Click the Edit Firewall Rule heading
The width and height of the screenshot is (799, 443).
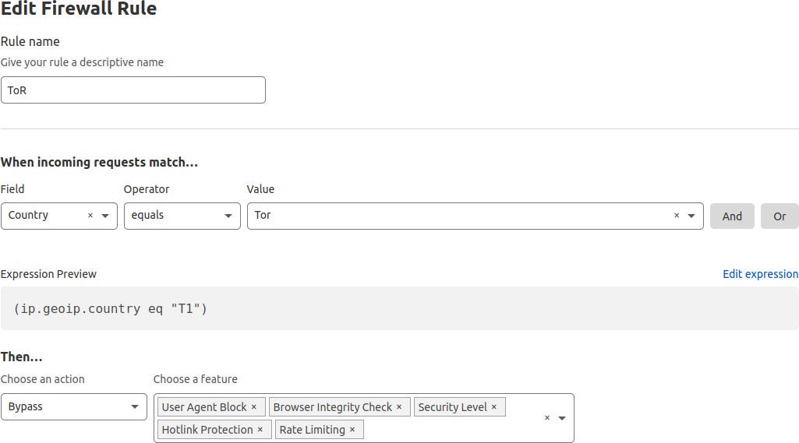[x=79, y=9]
